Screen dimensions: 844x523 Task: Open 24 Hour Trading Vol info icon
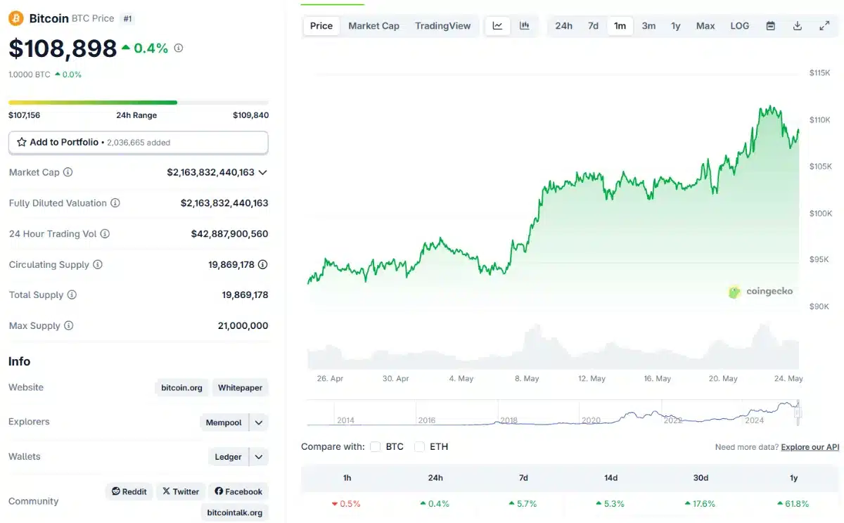coord(105,234)
